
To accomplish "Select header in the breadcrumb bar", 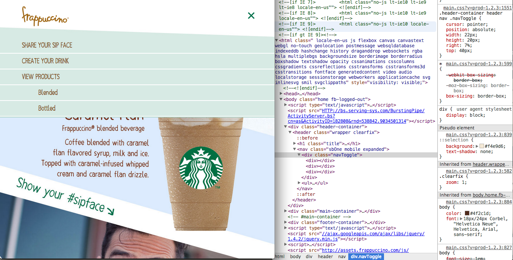I will (325, 257).
